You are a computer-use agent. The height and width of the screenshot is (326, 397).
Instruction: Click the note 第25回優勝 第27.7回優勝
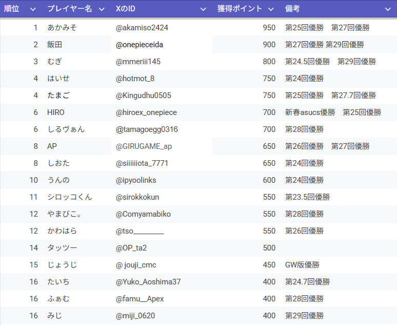point(330,95)
